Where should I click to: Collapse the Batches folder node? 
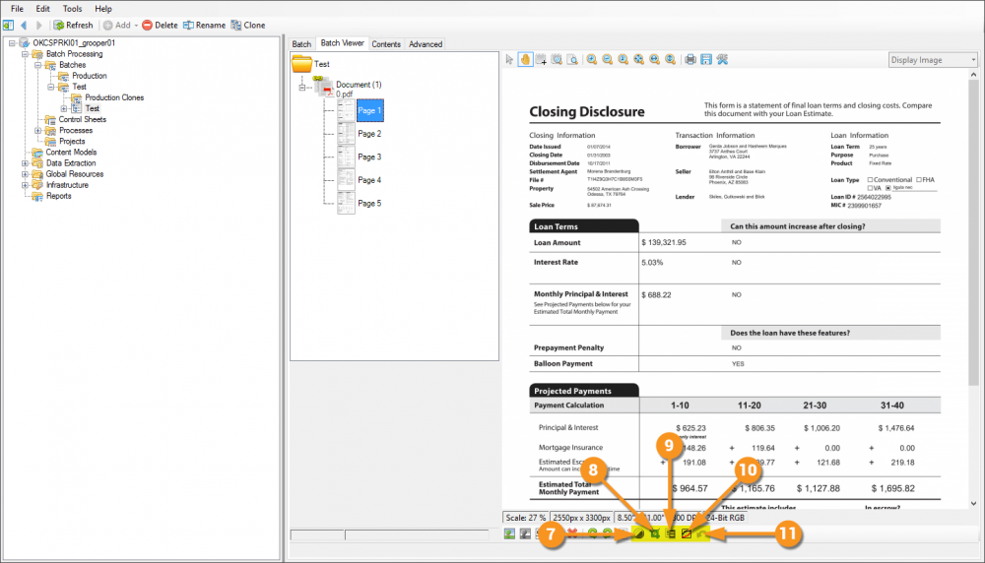[x=38, y=65]
